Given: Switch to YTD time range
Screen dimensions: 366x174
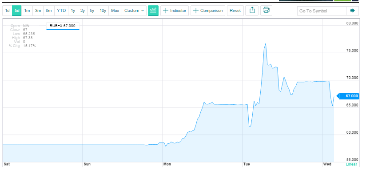Looking at the screenshot, I should pyautogui.click(x=61, y=11).
